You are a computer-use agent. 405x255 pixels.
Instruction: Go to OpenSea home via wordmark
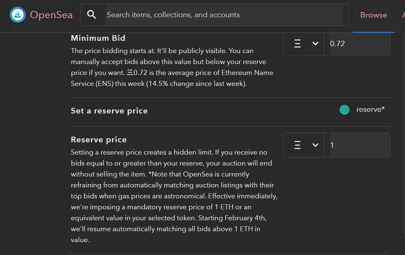coord(51,15)
